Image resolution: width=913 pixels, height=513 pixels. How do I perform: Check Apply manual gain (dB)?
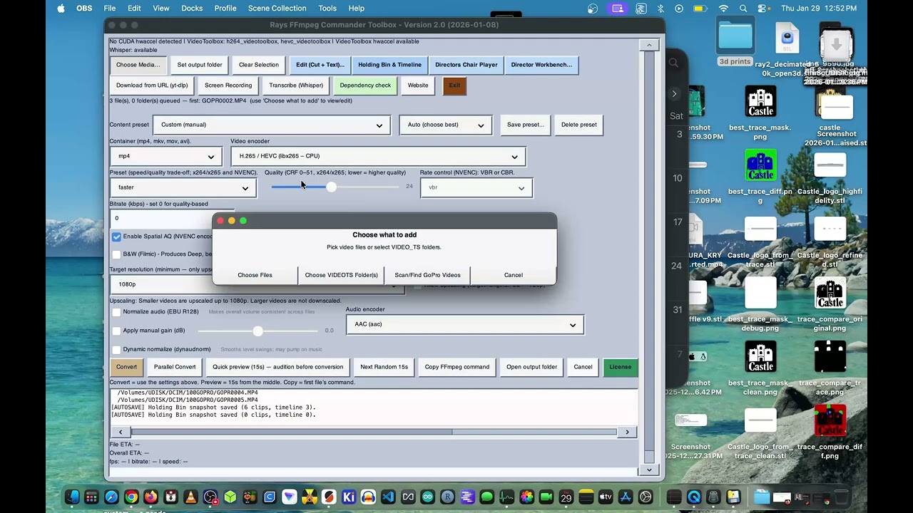pyautogui.click(x=116, y=331)
